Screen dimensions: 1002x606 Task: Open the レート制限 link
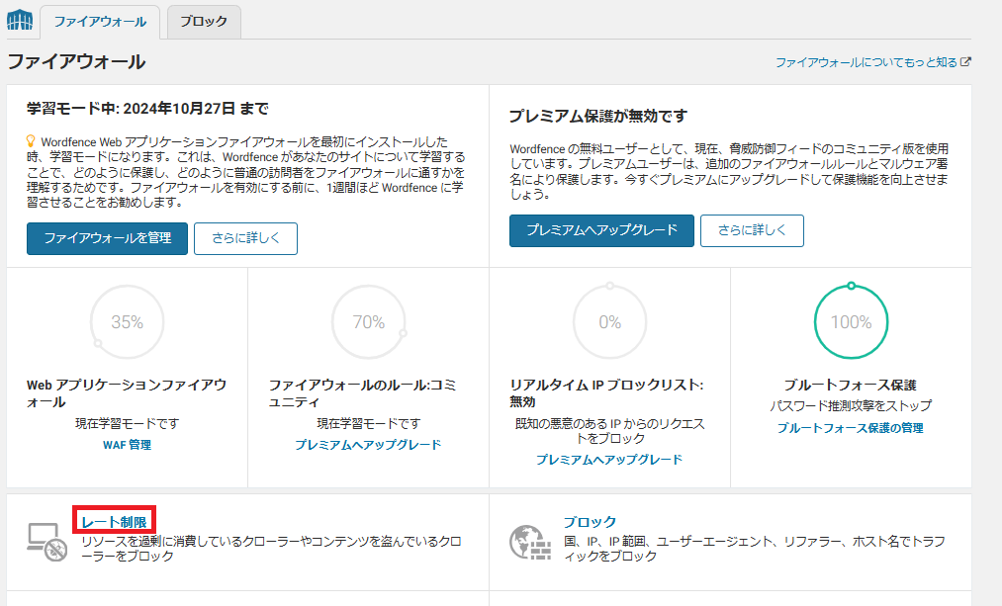114,522
